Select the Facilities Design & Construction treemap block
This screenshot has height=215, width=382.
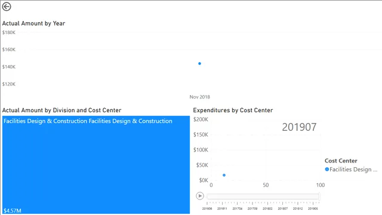point(96,165)
